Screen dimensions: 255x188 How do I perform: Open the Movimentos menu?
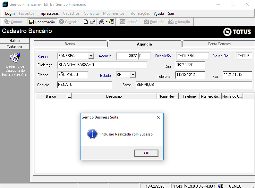114,13
